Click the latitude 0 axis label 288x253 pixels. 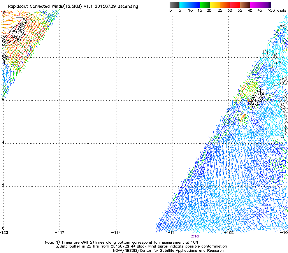(x=3, y=228)
